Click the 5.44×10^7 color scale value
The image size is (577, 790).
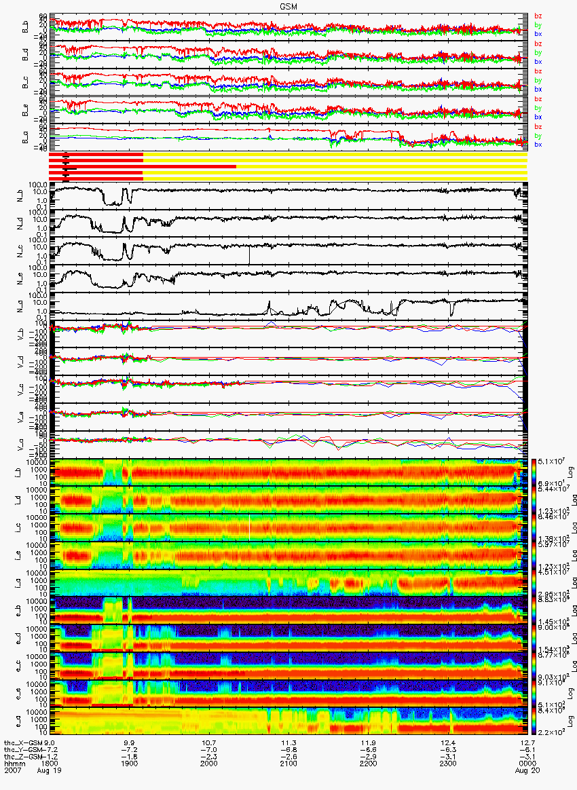pyautogui.click(x=553, y=489)
